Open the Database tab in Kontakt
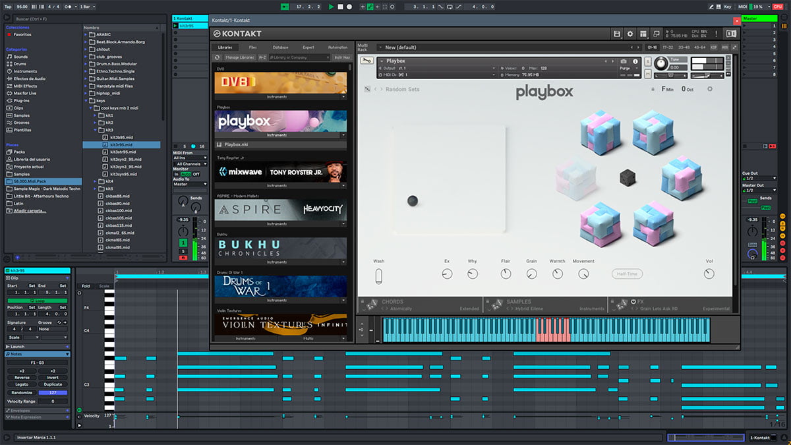Screen dimensions: 791x445 pos(281,47)
